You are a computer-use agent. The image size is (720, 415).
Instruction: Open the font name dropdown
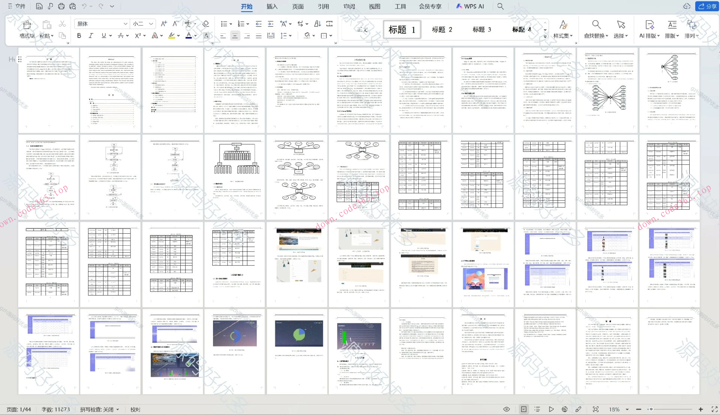125,24
